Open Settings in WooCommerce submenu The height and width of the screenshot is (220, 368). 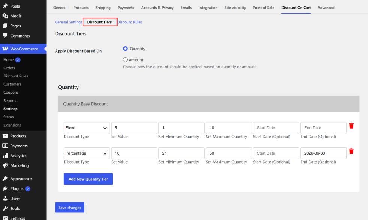11,109
